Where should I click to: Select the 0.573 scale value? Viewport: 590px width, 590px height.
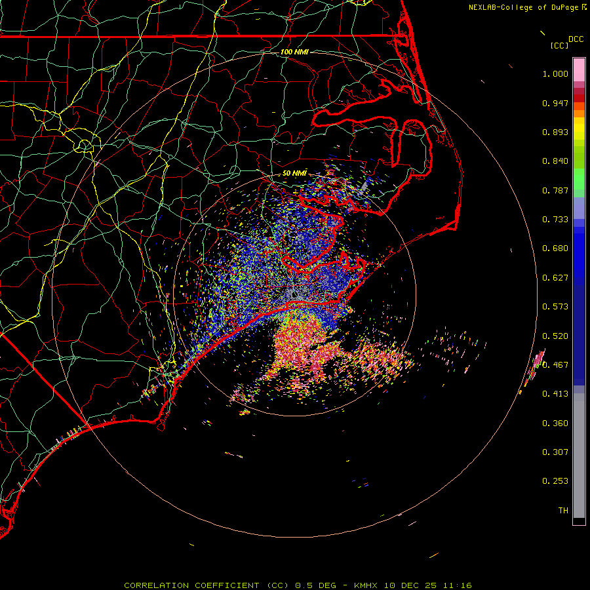click(555, 307)
